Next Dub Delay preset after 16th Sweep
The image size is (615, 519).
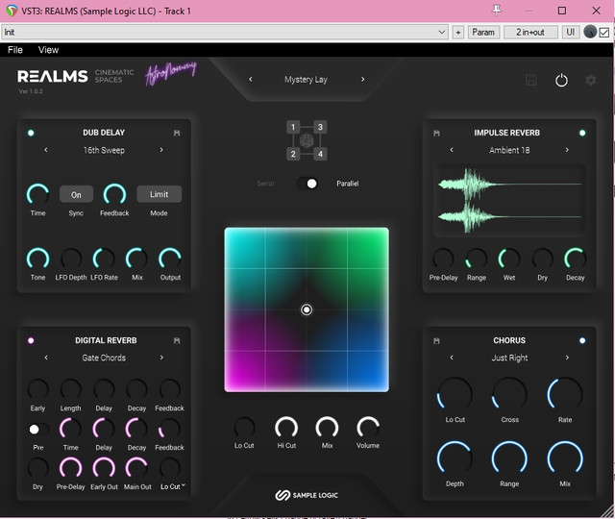[x=161, y=150]
